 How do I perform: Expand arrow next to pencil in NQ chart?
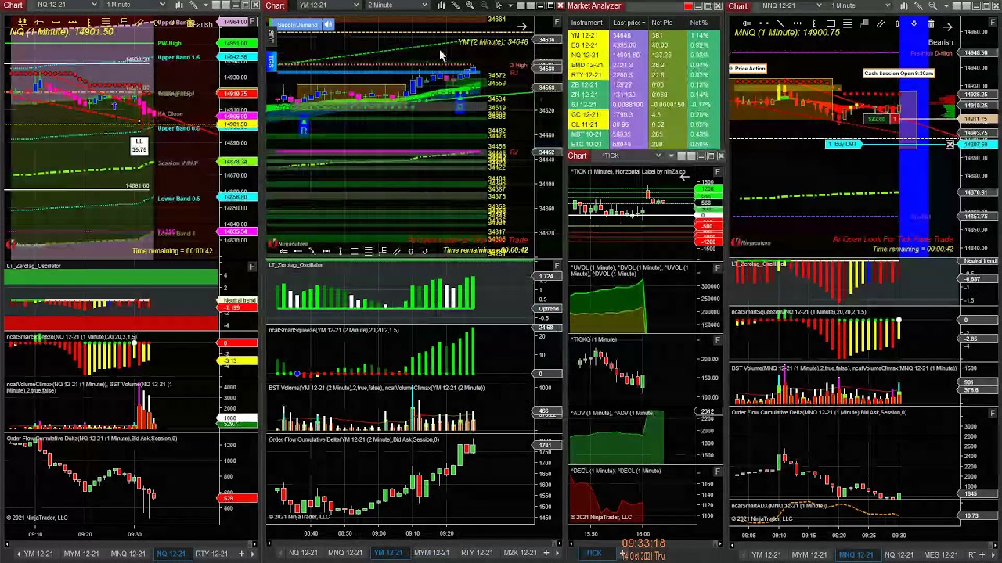click(206, 5)
